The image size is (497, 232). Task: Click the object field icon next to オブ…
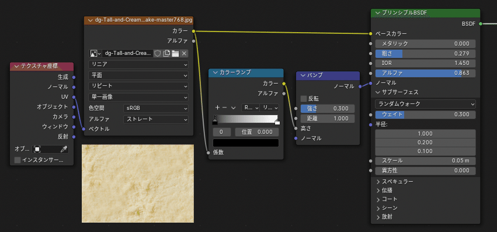(37, 149)
